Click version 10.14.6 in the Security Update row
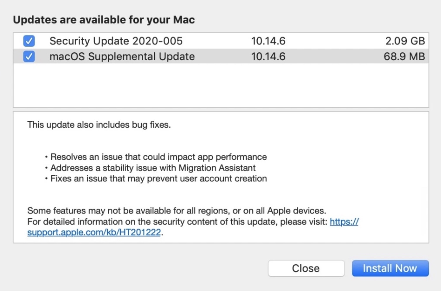 click(x=268, y=41)
